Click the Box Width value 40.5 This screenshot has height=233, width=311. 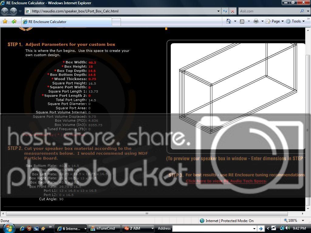point(92,62)
